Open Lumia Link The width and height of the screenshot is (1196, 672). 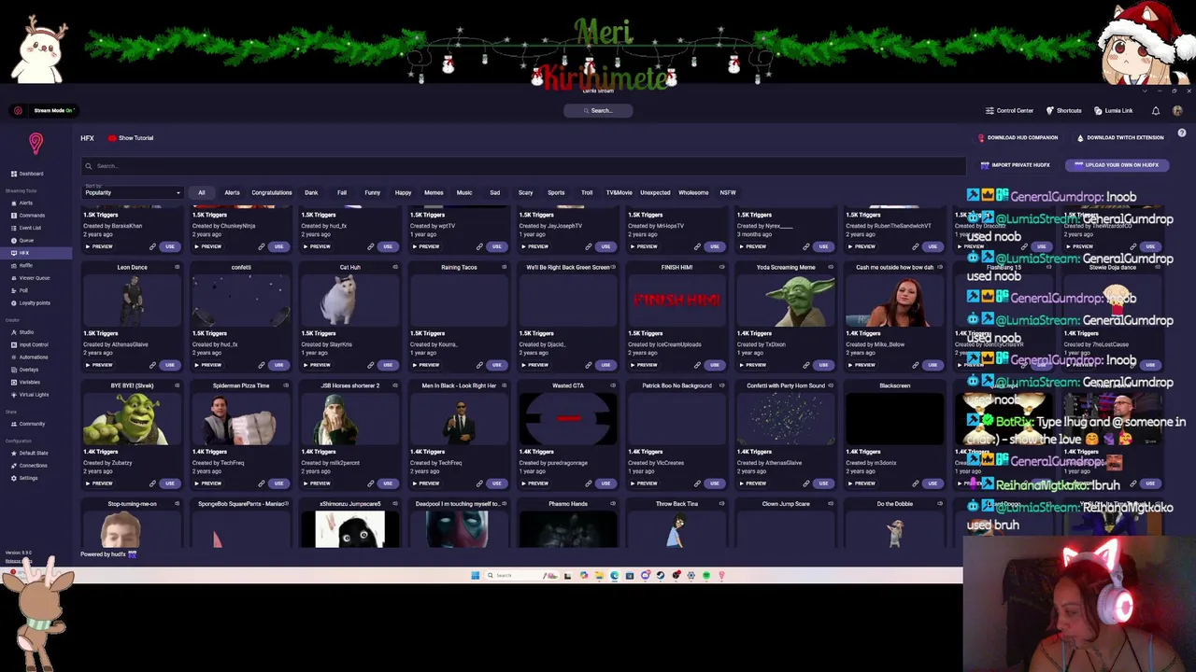coord(1114,110)
